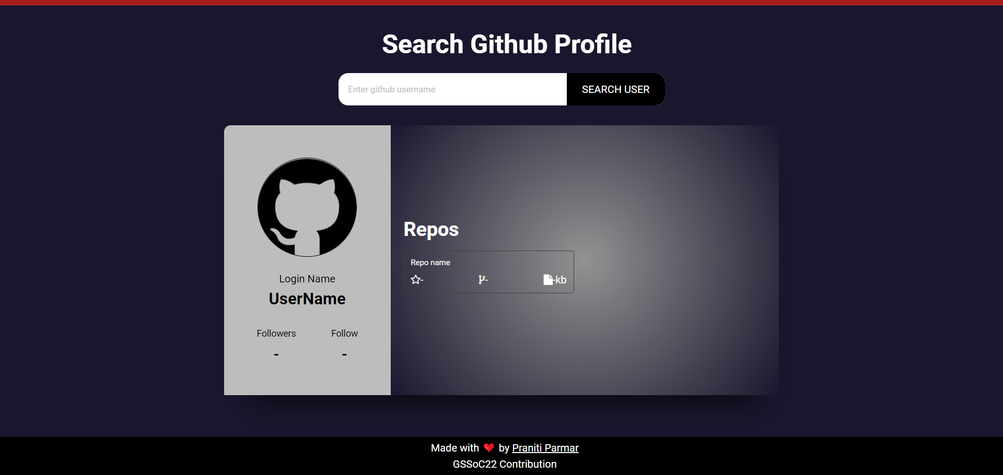Click the Enter github username input field

click(452, 89)
